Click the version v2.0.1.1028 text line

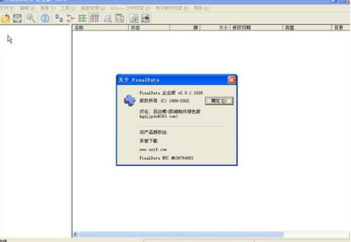[x=171, y=93]
